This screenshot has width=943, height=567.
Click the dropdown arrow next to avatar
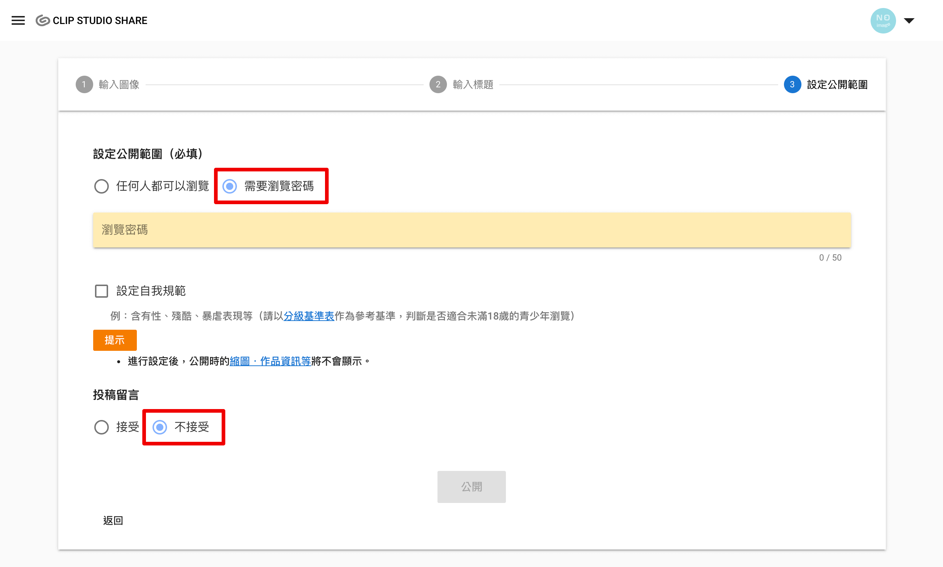point(909,20)
